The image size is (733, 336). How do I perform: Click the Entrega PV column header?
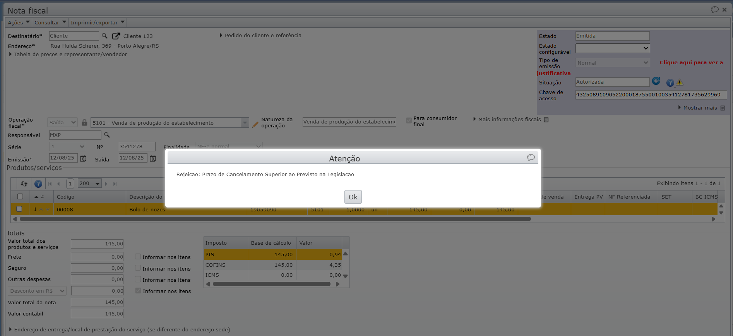[x=588, y=197]
